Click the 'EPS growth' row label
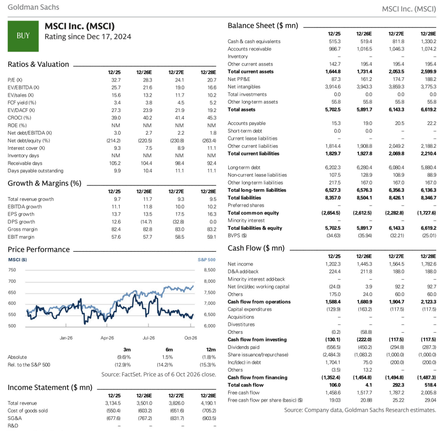The height and width of the screenshot is (431, 444). tap(21, 214)
